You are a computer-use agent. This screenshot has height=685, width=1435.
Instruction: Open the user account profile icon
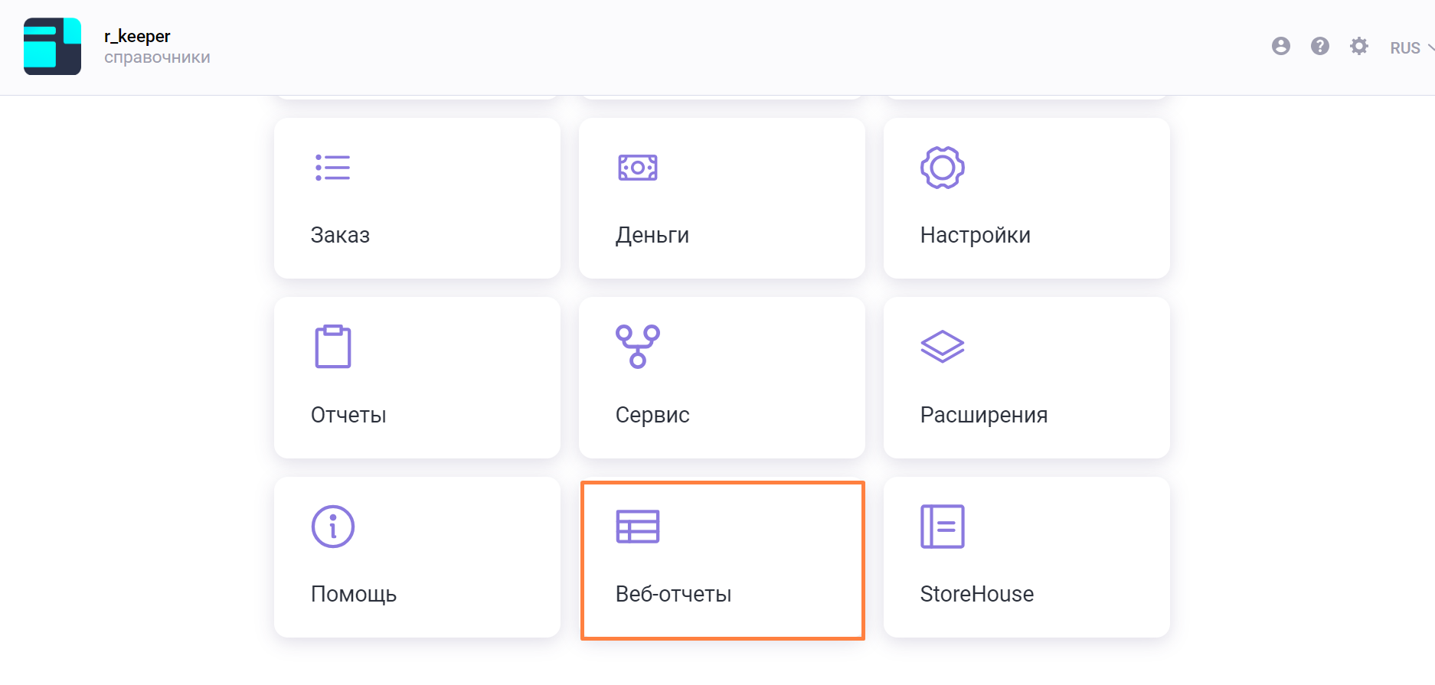click(1280, 47)
